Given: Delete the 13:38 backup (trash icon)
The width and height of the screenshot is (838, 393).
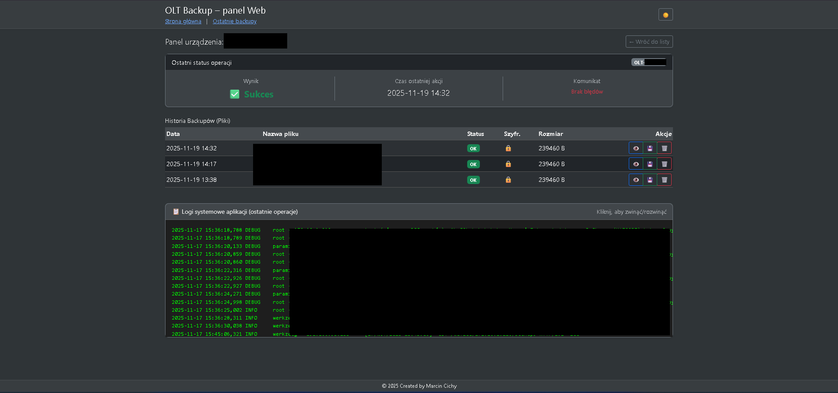Looking at the screenshot, I should pos(664,180).
